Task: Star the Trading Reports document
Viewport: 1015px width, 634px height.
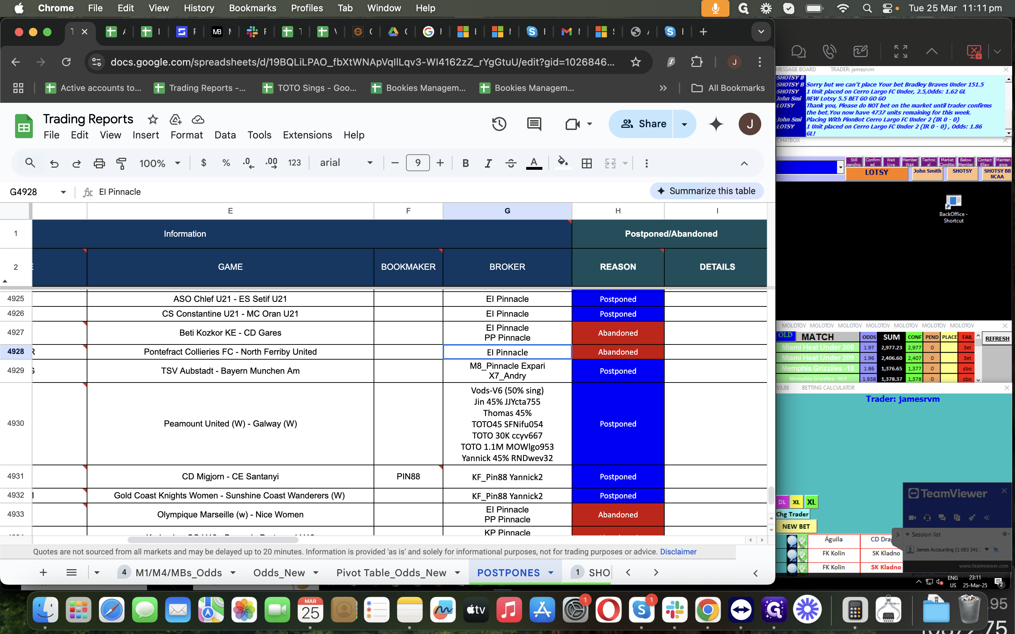Action: click(153, 119)
